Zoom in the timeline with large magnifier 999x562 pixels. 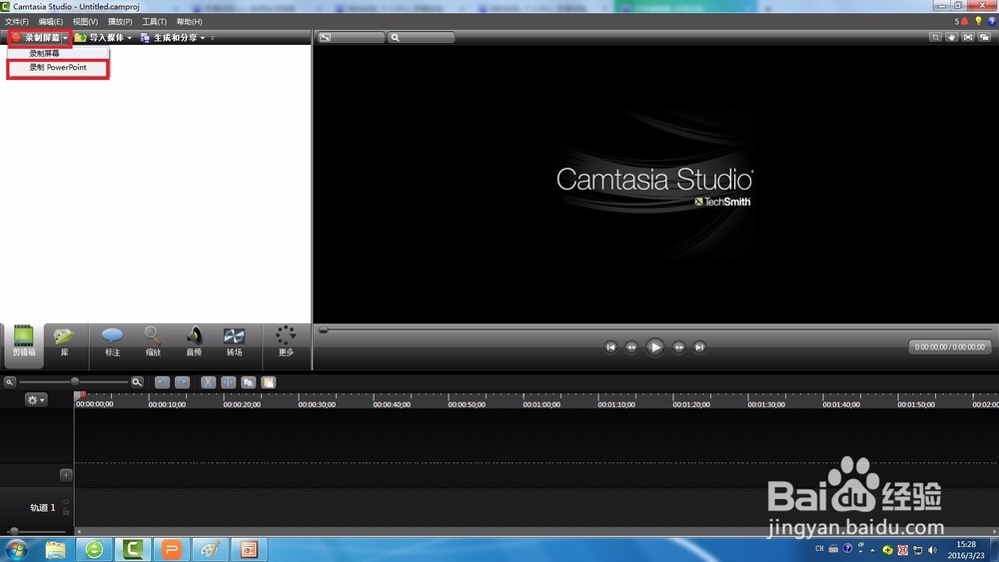[x=136, y=382]
